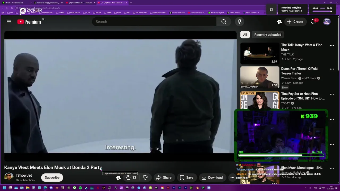This screenshot has height=191, width=340.
Task: Click the video title Kanye West Meets Elon Musk
Action: (x=53, y=167)
